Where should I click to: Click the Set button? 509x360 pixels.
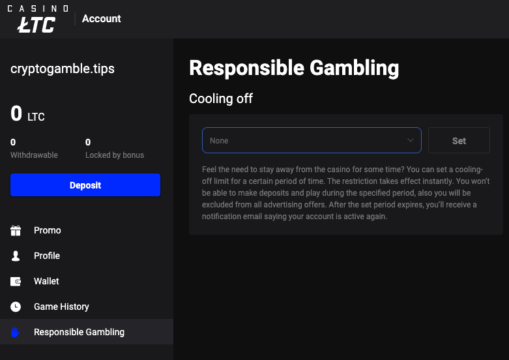[459, 140]
